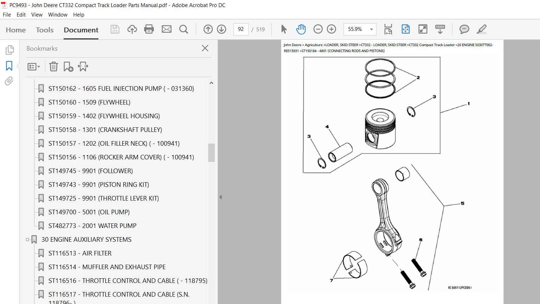540x304 pixels.
Task: Add a comment note icon
Action: [x=464, y=29]
